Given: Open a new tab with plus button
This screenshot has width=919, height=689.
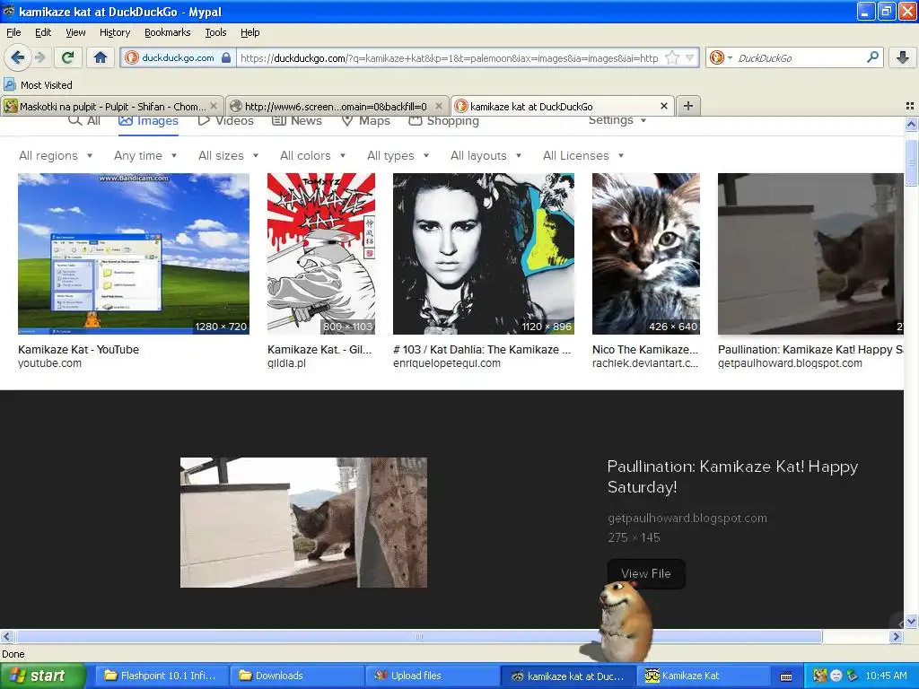Looking at the screenshot, I should click(x=688, y=106).
